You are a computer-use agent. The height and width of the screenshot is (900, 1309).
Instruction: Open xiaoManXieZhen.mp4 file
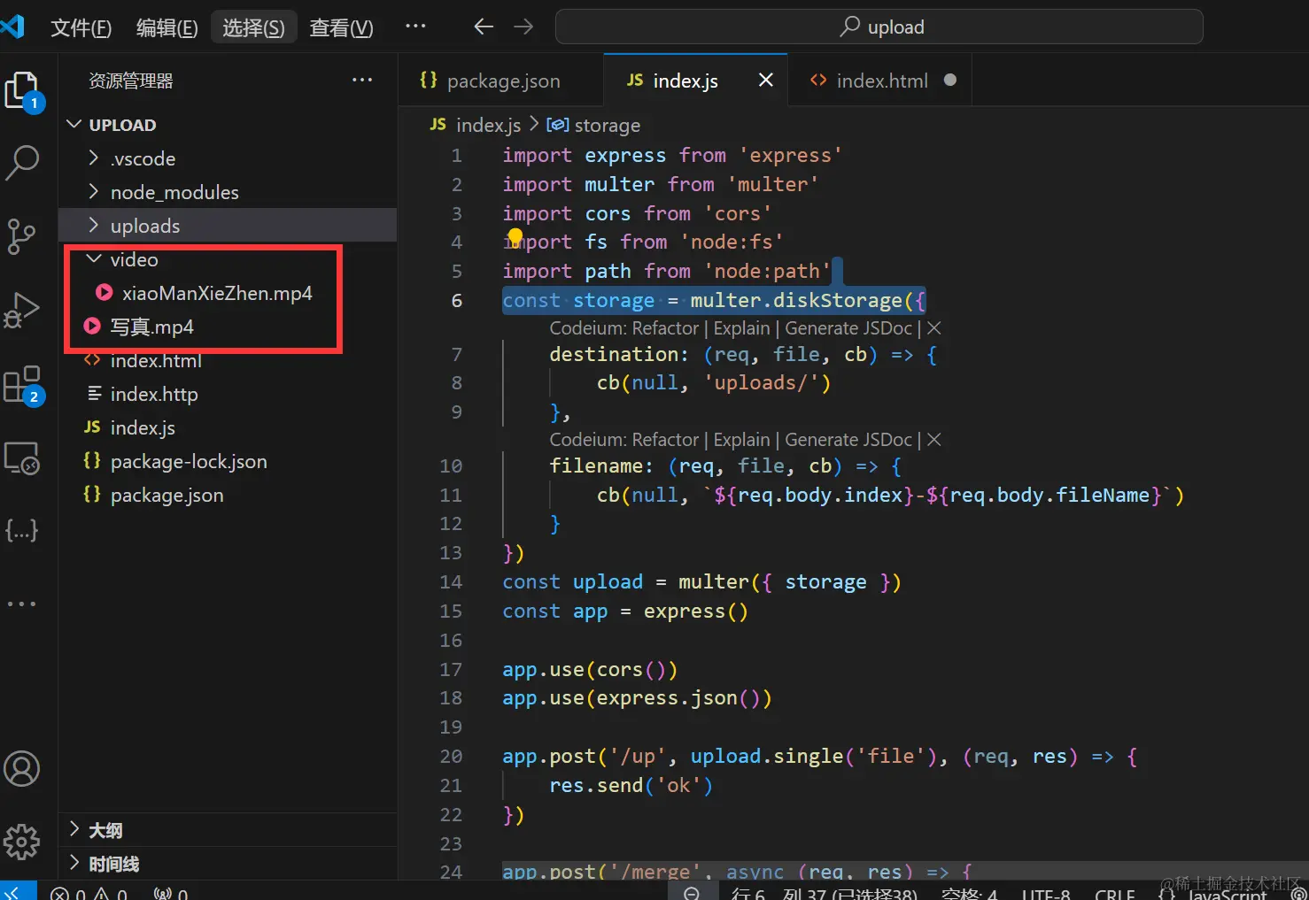pos(228,293)
